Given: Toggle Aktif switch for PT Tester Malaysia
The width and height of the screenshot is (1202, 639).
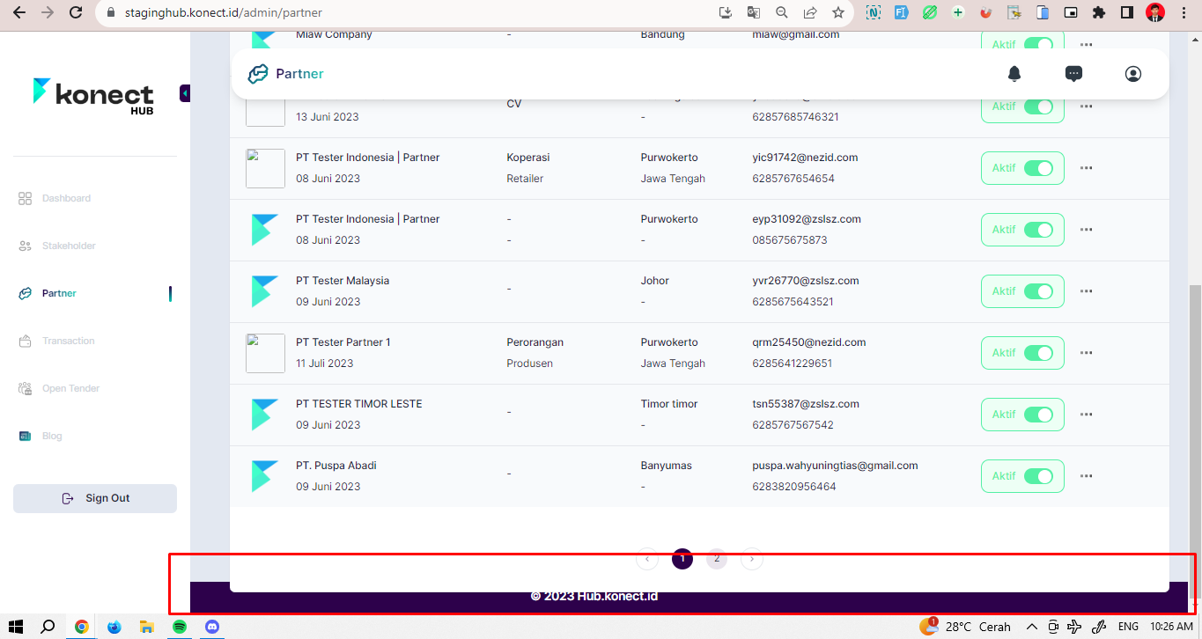Looking at the screenshot, I should coord(1038,291).
